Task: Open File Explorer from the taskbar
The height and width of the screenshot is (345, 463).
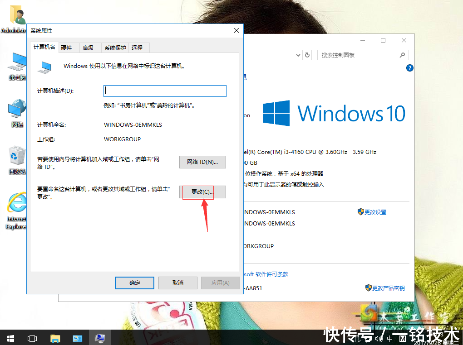Action: coord(54,338)
